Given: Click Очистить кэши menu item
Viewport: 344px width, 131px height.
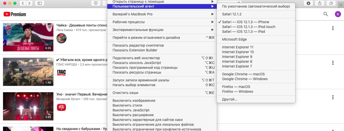Looking at the screenshot, I should [162, 93].
